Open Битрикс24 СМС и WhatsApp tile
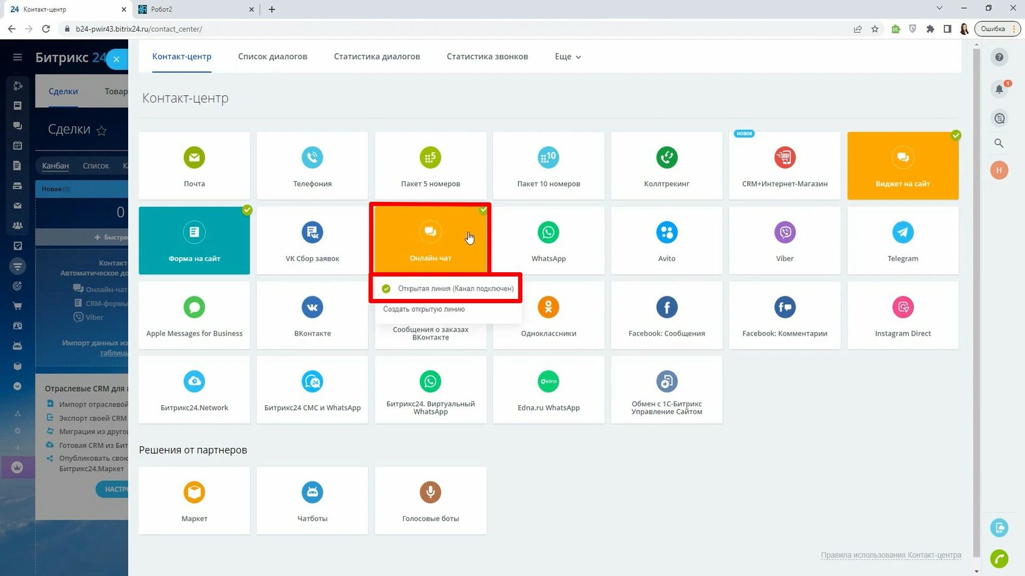1025x576 pixels. pyautogui.click(x=312, y=390)
